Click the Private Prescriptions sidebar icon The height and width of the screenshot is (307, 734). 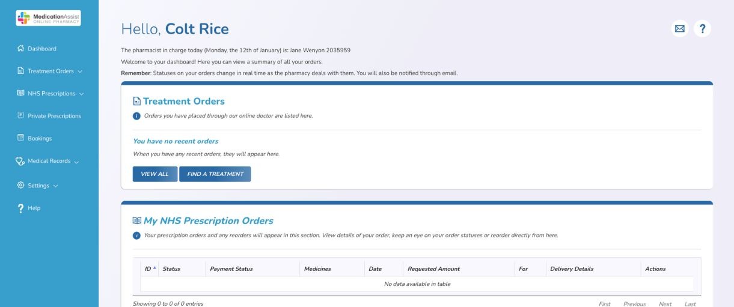click(x=20, y=116)
